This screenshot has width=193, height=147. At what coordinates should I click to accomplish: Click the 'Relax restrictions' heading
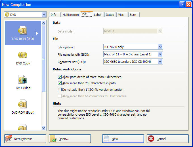(67, 69)
